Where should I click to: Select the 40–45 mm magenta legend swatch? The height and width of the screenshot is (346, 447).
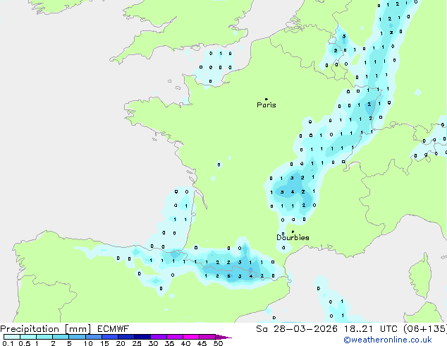click(191, 337)
